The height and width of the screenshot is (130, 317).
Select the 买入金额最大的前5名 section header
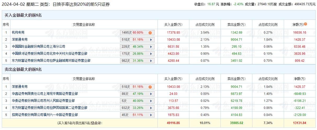(x=23, y=15)
